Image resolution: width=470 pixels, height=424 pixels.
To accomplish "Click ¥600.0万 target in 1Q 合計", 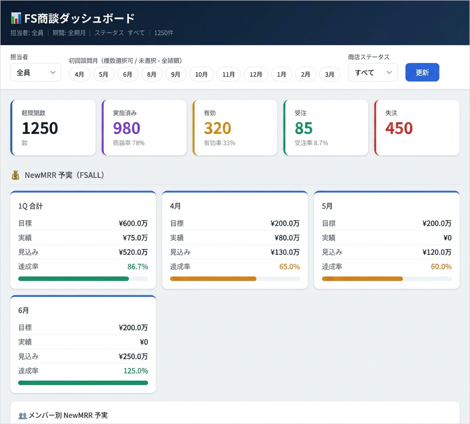I will click(x=133, y=223).
